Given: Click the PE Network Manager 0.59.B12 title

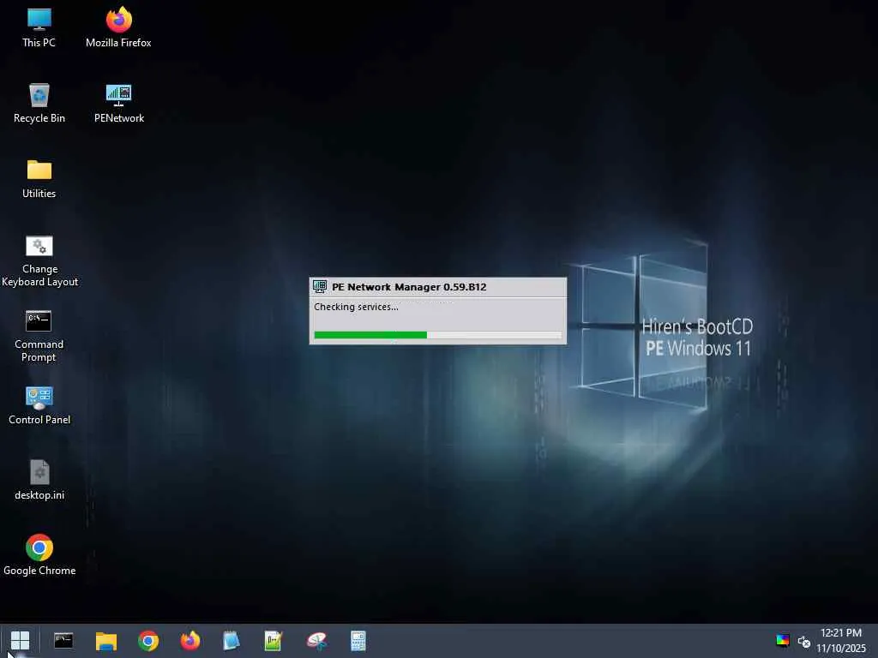Looking at the screenshot, I should pos(409,287).
